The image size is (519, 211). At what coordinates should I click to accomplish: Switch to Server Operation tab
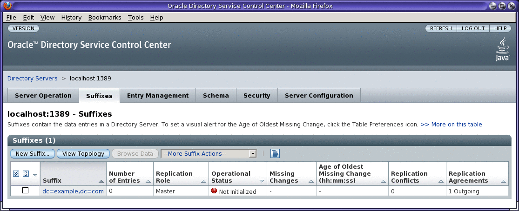pyautogui.click(x=43, y=96)
